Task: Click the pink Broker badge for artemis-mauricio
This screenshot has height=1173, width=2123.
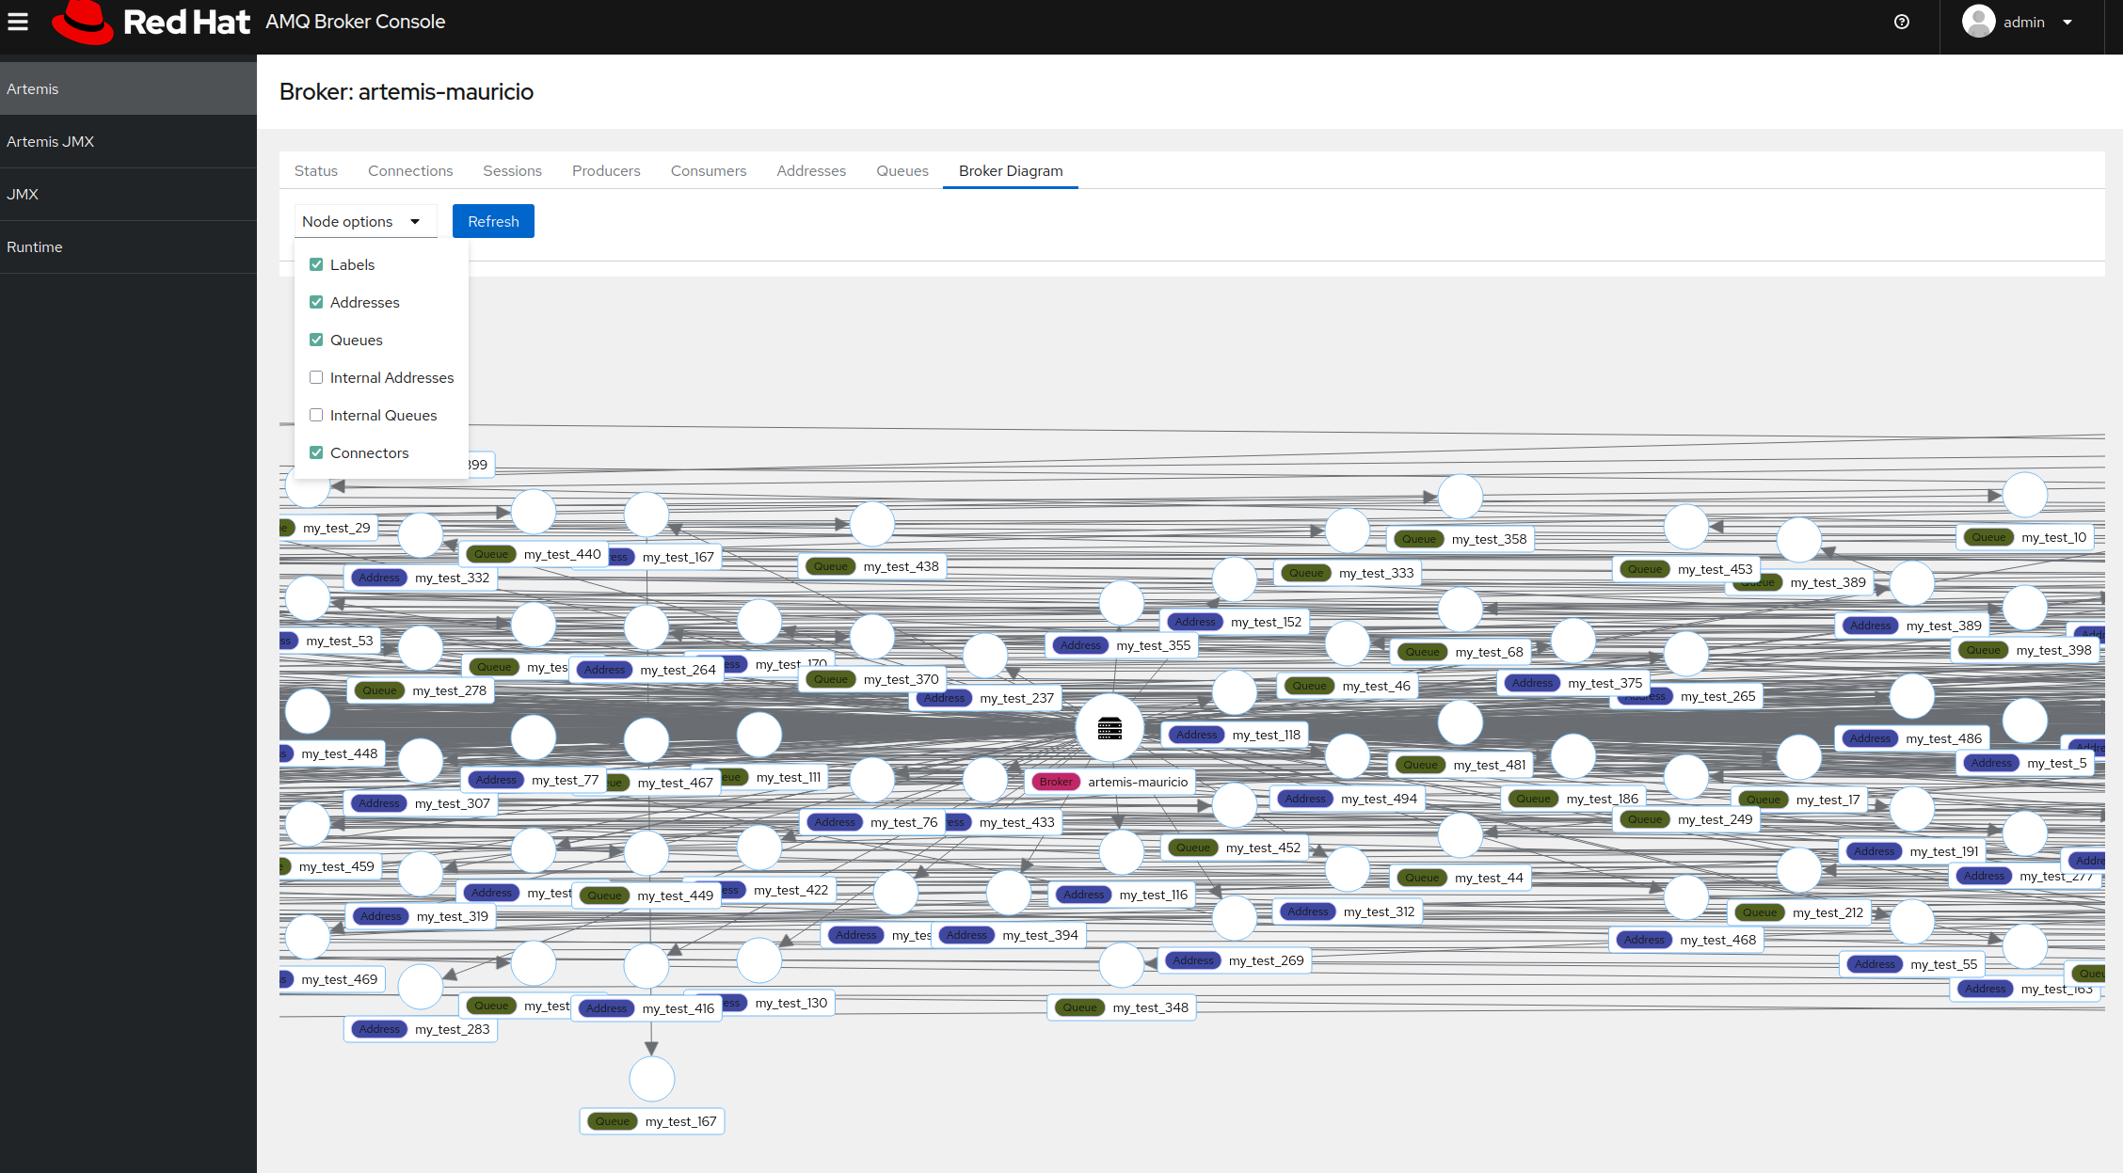Action: pos(1055,782)
